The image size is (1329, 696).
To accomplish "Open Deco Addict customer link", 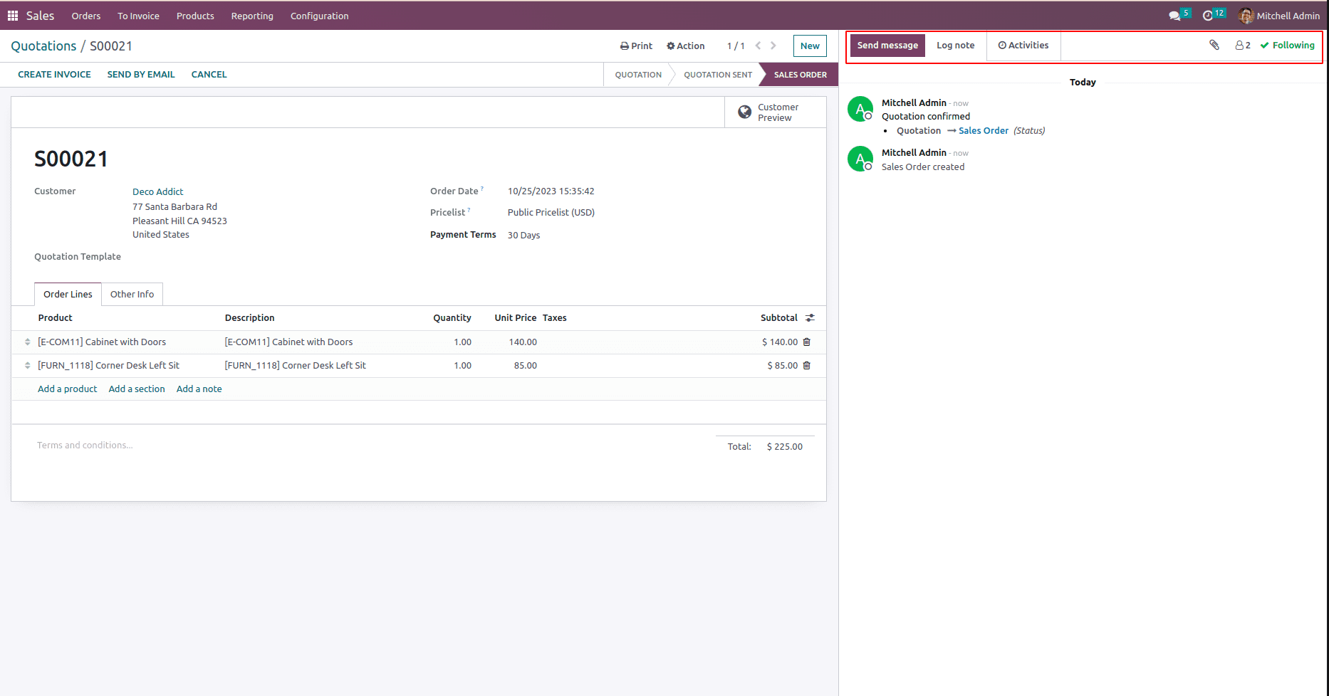I will 157,191.
